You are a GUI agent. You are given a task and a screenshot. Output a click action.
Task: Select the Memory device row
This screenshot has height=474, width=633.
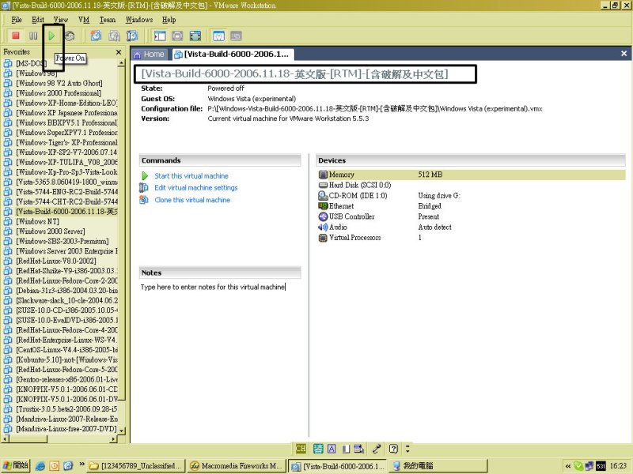(x=471, y=175)
